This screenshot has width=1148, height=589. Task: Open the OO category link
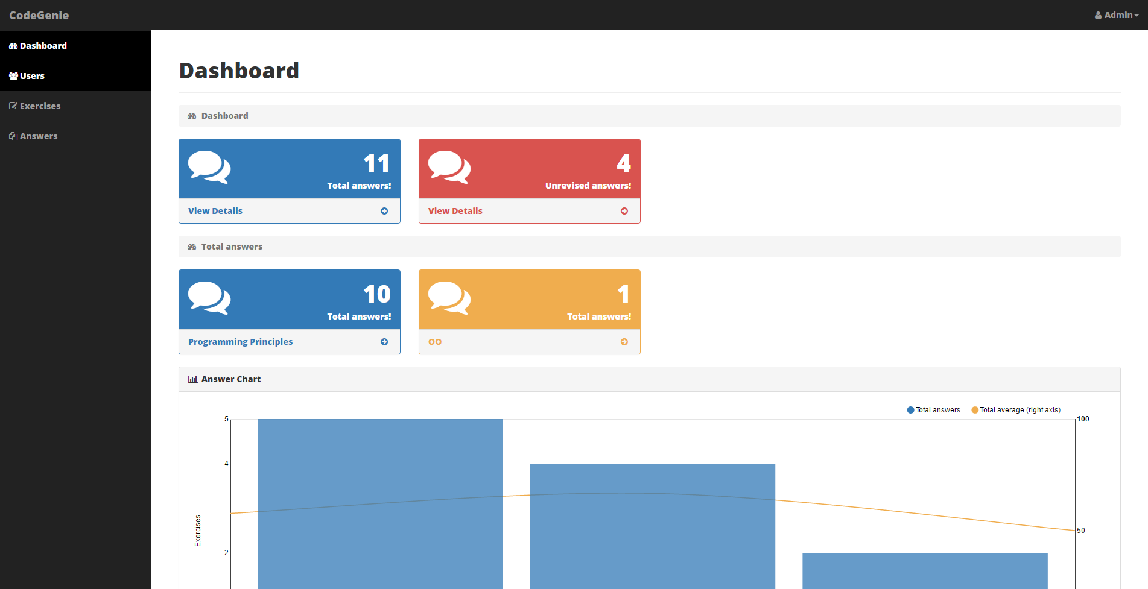point(435,342)
